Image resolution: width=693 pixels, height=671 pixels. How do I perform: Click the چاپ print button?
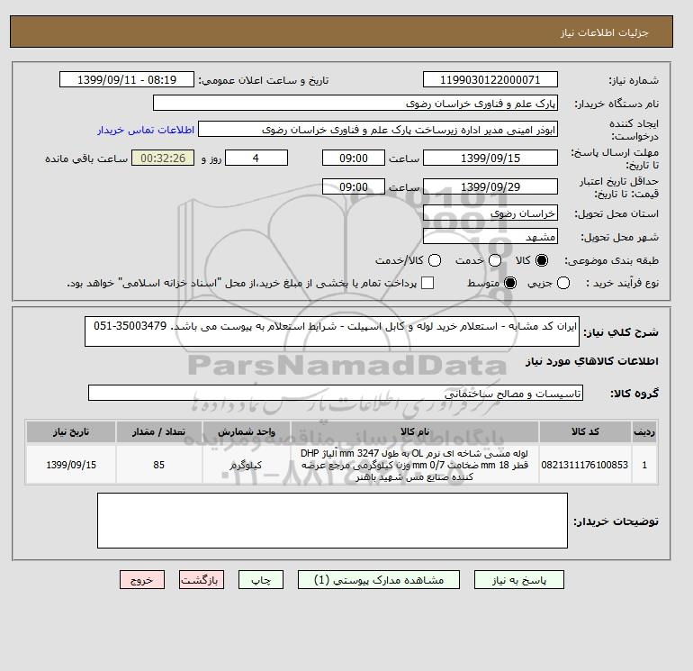click(x=261, y=579)
